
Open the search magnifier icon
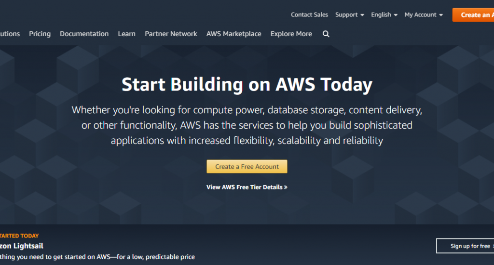click(x=326, y=34)
